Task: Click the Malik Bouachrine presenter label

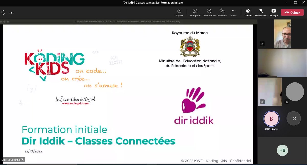Action: tap(13, 160)
